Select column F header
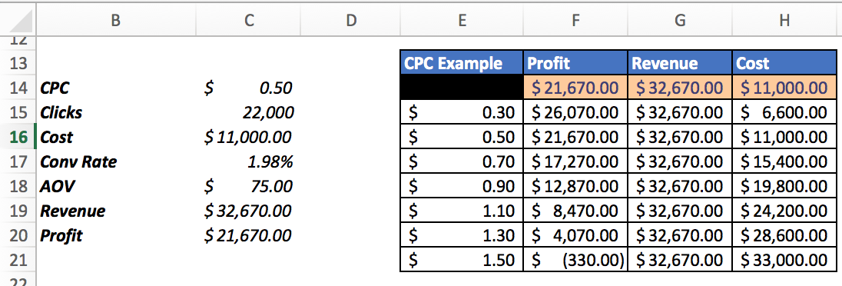 click(575, 21)
